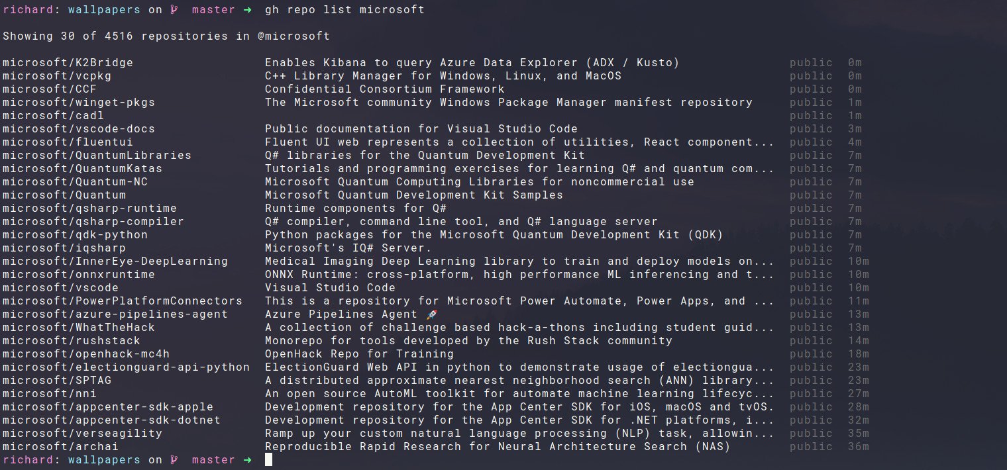Click the '36m' timestamp for archai
The height and width of the screenshot is (470, 1007).
pos(859,447)
